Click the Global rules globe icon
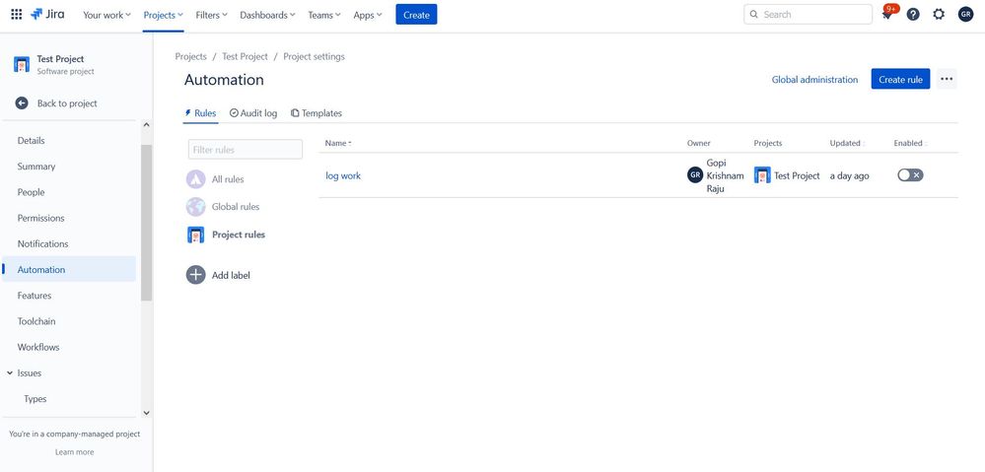985x472 pixels. coord(196,207)
